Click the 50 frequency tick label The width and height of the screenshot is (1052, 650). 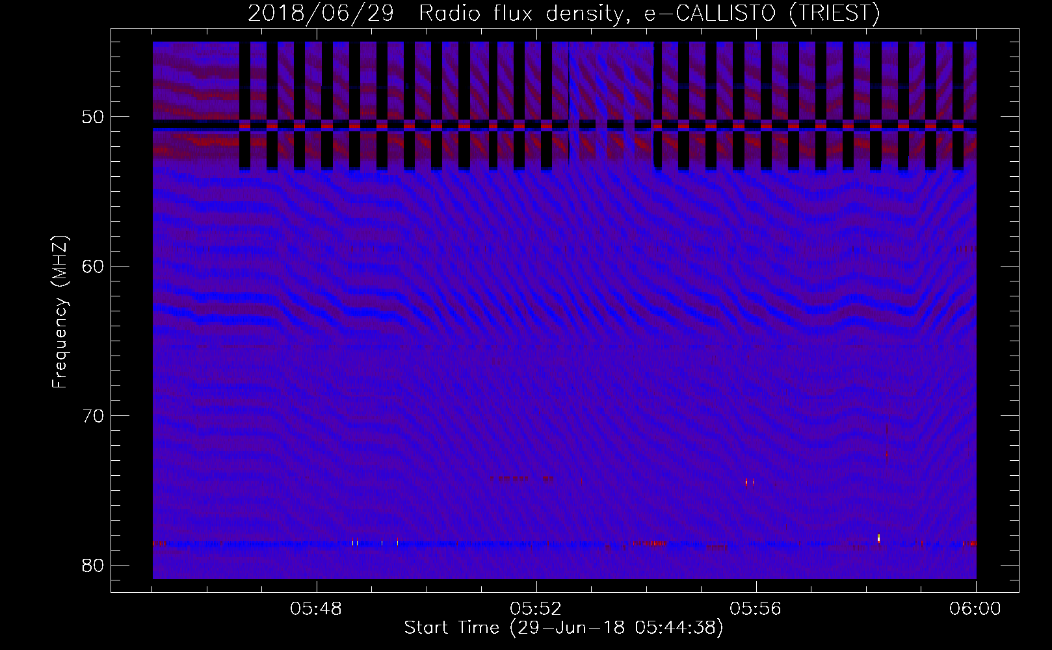(x=92, y=117)
